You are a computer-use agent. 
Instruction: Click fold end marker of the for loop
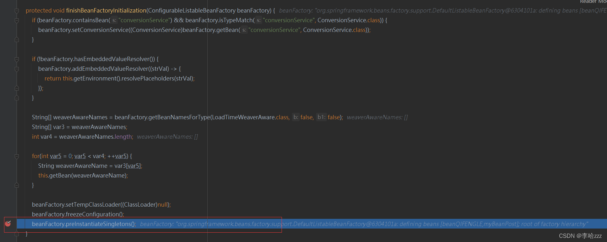[17, 185]
